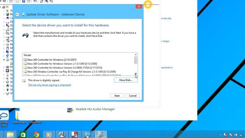Expand the 'St' storage node in Device Manager

[4, 82]
